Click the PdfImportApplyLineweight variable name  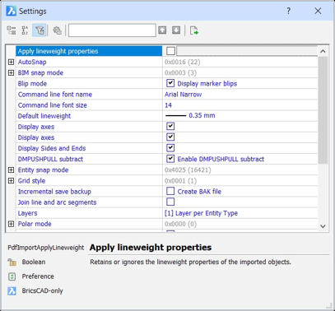coord(46,248)
